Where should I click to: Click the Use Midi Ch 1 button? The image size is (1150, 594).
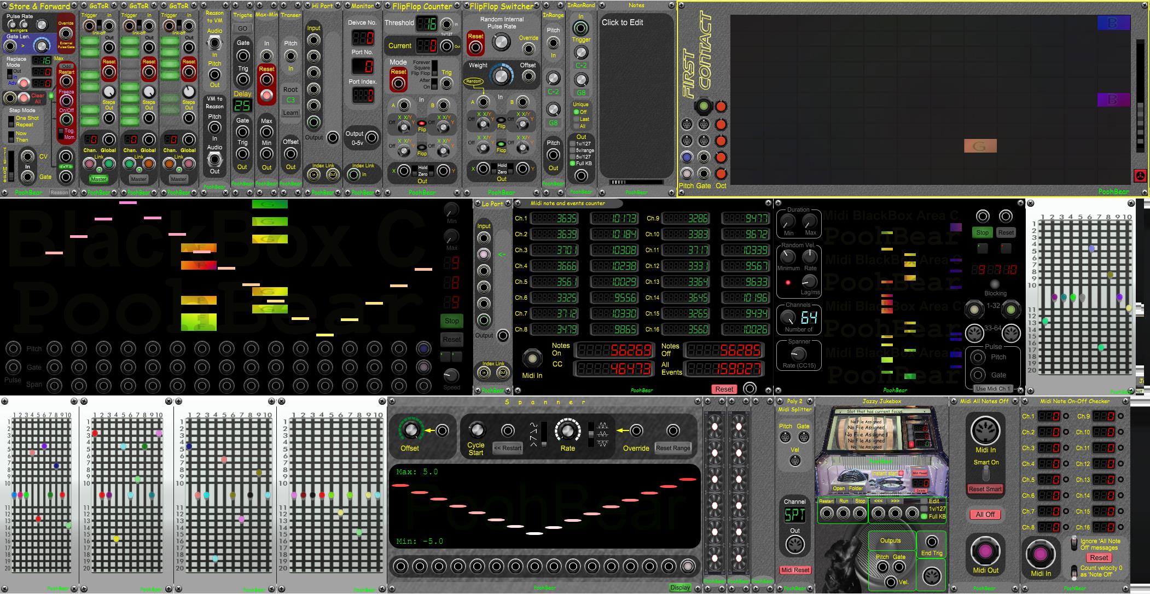992,388
